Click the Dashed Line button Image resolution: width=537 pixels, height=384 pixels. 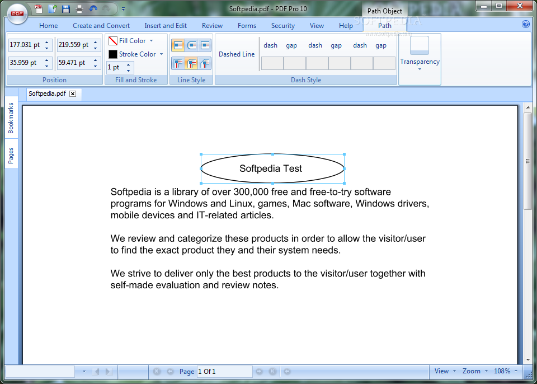[x=237, y=54]
